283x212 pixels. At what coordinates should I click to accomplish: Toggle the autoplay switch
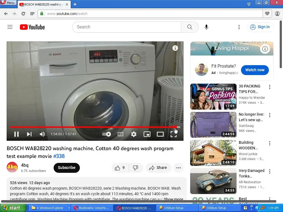106,134
